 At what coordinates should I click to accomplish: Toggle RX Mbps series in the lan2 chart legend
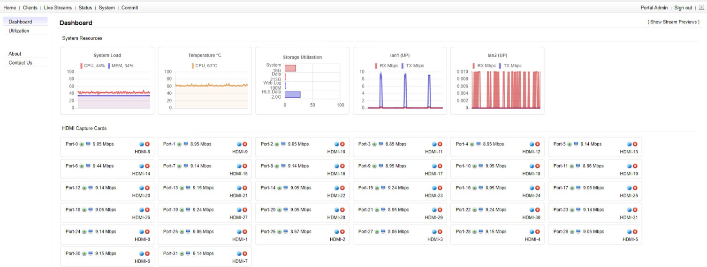pos(483,66)
